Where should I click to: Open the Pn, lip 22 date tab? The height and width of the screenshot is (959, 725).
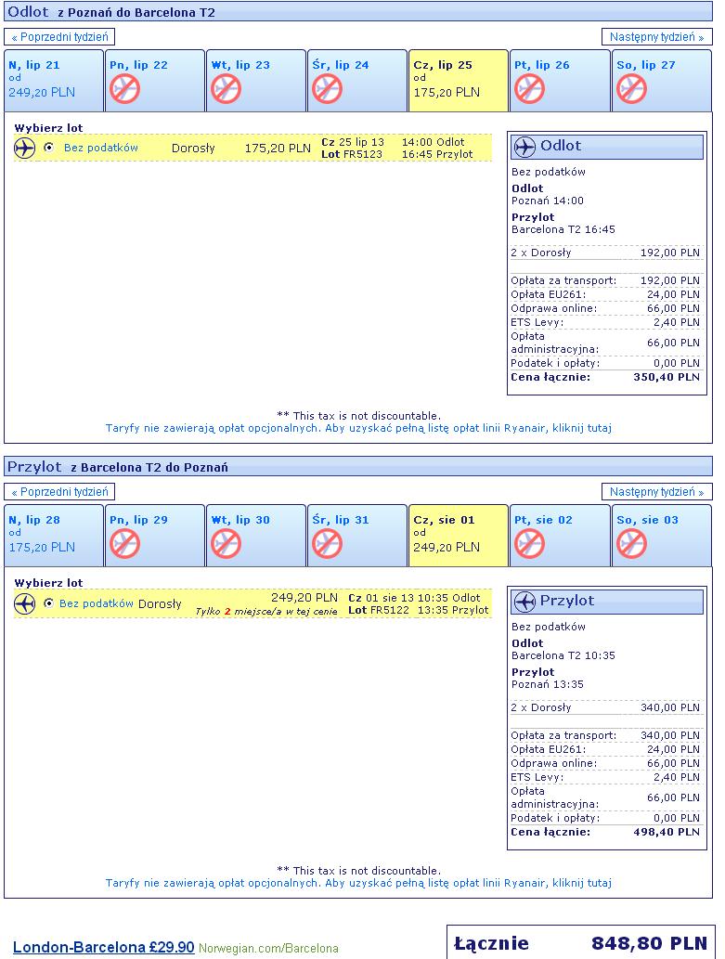(155, 81)
